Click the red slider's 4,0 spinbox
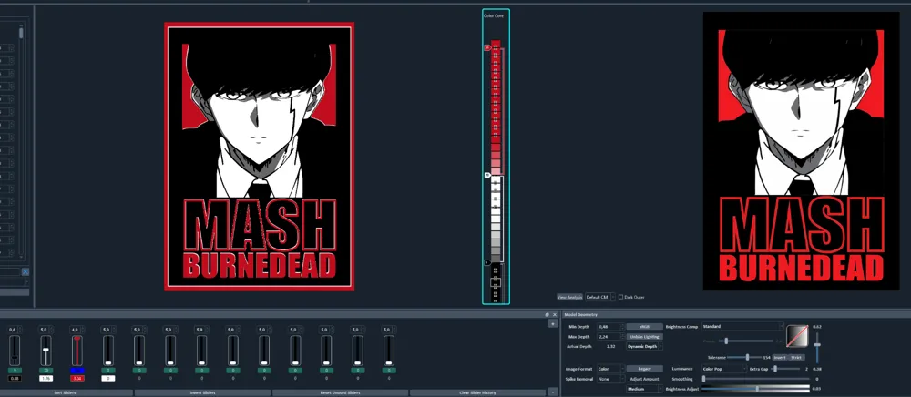Screen dimensions: 911x397 coord(77,329)
